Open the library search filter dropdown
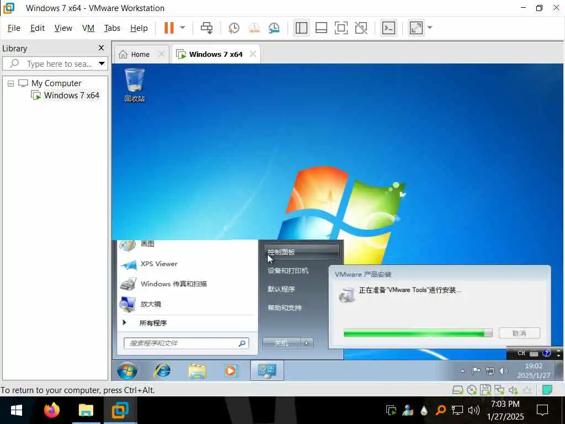This screenshot has width=565, height=424. [102, 64]
